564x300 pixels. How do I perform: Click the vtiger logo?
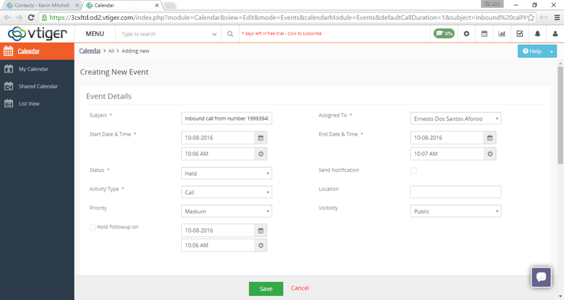coord(37,34)
